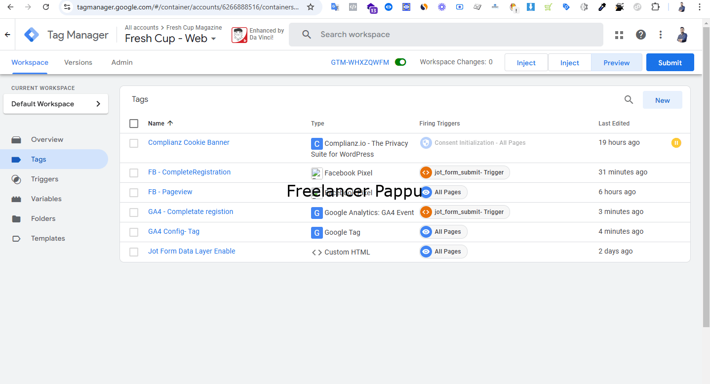Check the GA4 - Completate registion checkbox
710x384 pixels.
pyautogui.click(x=134, y=213)
